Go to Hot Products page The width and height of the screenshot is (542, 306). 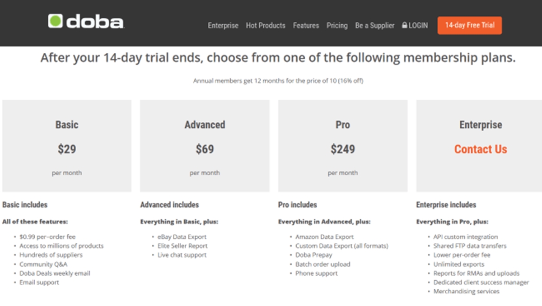pos(266,26)
